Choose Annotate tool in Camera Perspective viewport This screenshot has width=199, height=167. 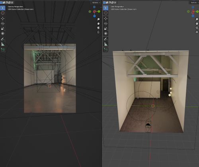click(x=2, y=39)
